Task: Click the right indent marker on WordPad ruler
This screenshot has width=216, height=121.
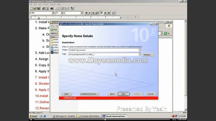Action: [x=120, y=18]
